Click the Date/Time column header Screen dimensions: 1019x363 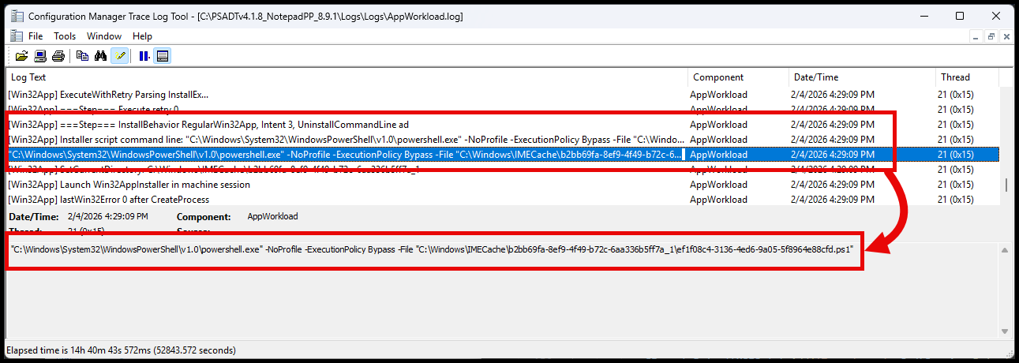pos(862,77)
